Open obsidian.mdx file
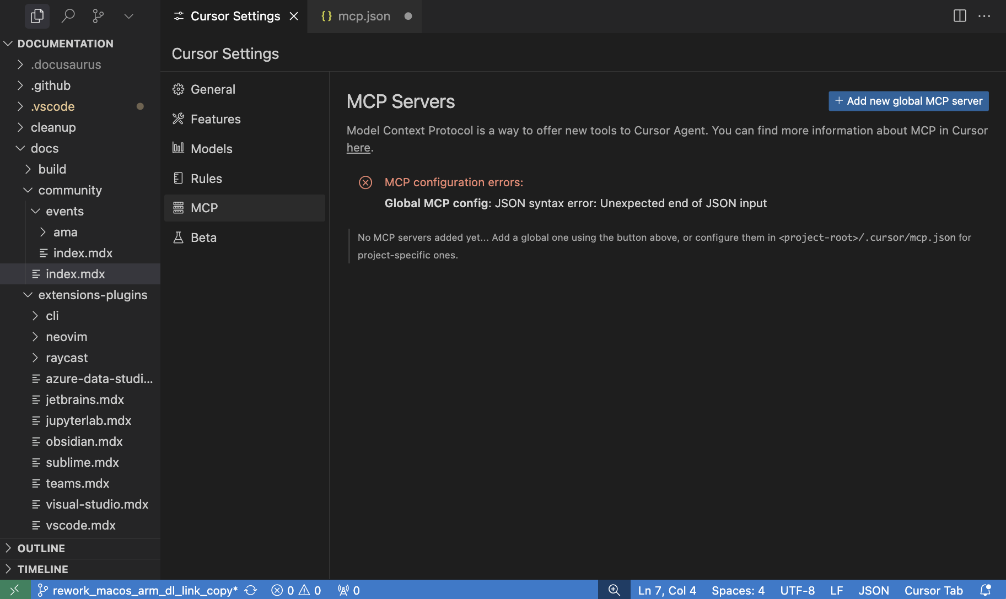Image resolution: width=1006 pixels, height=599 pixels. (x=80, y=441)
